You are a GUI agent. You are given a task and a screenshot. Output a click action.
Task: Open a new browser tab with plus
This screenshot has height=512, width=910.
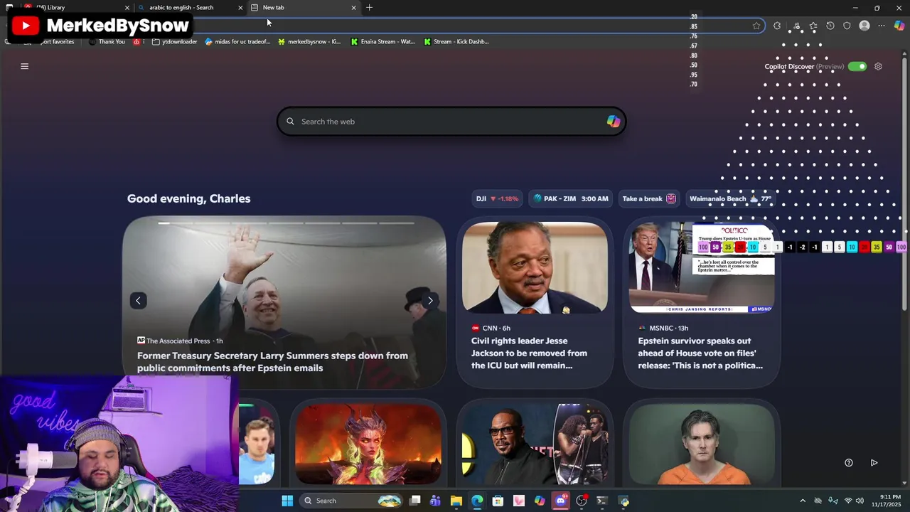(369, 8)
